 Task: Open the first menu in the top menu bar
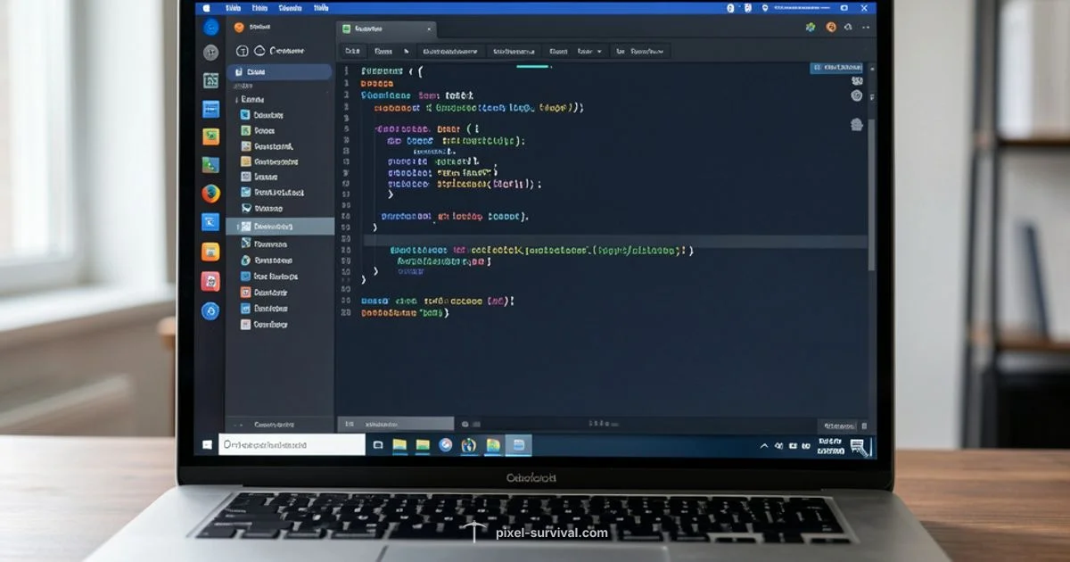point(234,8)
